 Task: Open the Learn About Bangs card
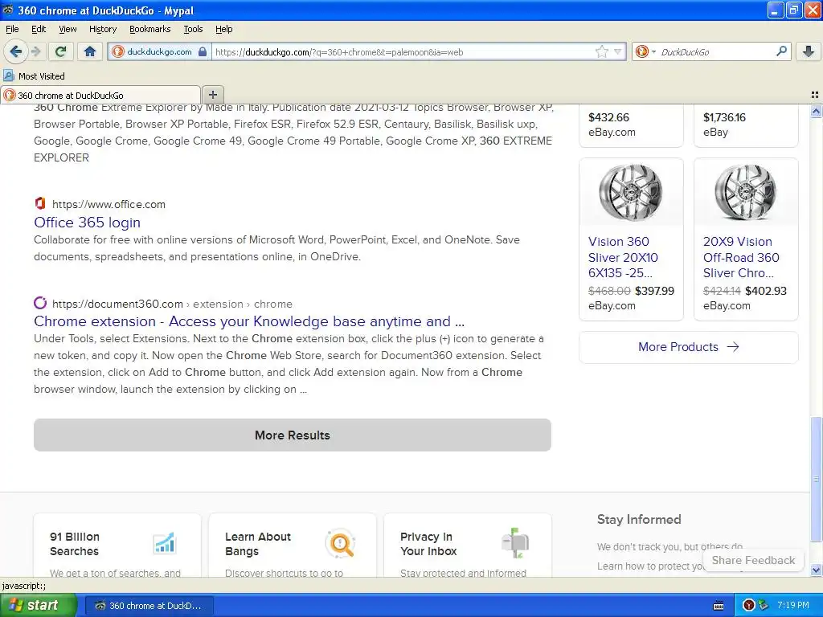(293, 545)
